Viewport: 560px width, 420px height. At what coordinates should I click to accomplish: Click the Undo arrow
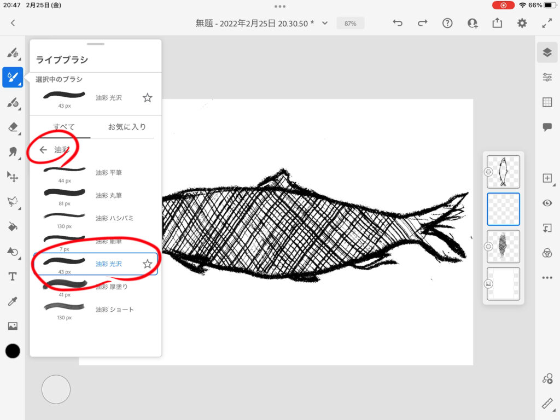[x=398, y=23]
